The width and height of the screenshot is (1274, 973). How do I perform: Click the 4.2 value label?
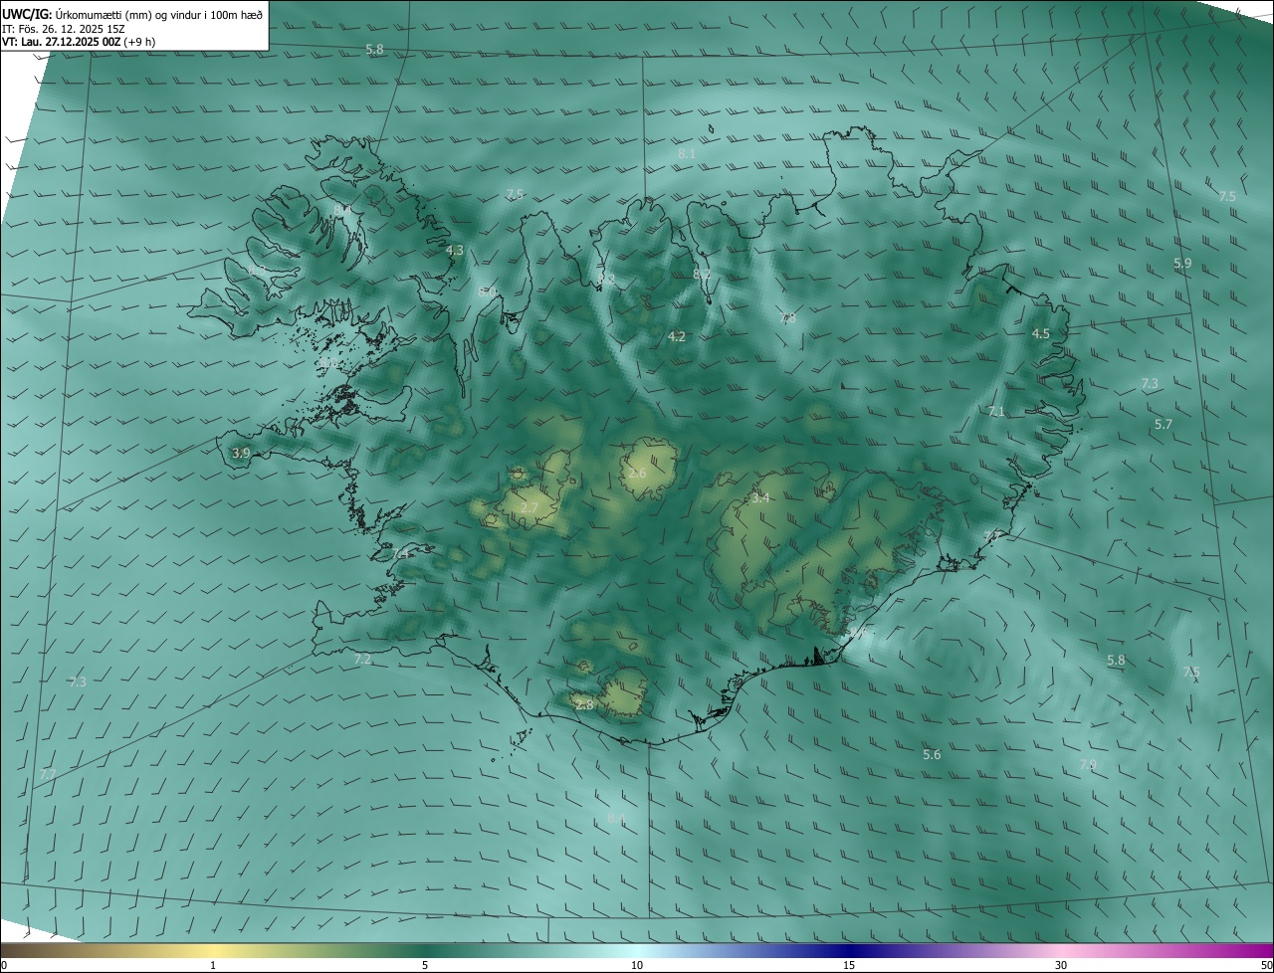click(677, 336)
